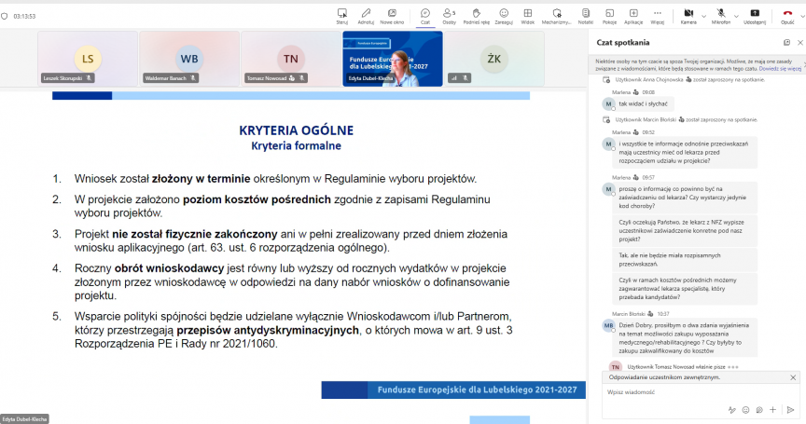Screen dimensions: 806x424
Task: Pop out the Czat spotkania panel
Action: coord(786,43)
